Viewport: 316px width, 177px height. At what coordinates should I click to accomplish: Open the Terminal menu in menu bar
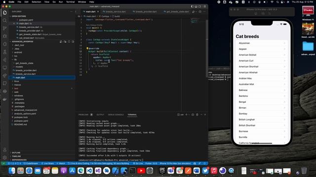[70, 2]
